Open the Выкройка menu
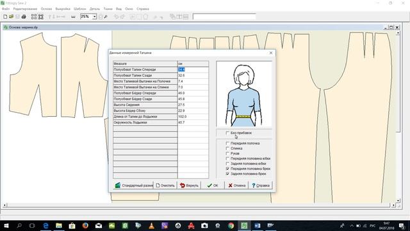The image size is (410, 231). click(63, 9)
